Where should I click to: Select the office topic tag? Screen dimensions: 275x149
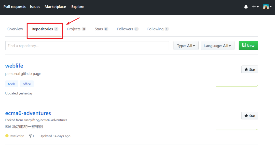point(27,84)
